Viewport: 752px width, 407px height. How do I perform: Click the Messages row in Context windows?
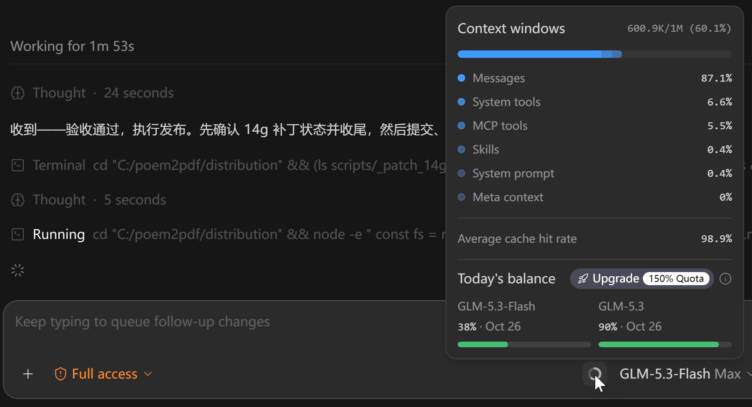click(595, 78)
